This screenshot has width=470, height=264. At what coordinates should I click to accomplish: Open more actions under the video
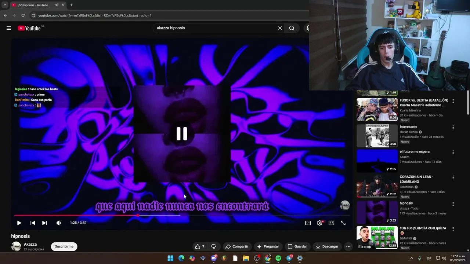coord(348,246)
